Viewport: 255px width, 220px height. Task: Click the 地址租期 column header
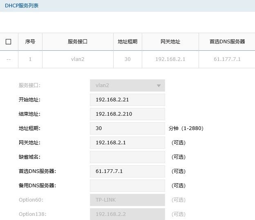[127, 42]
